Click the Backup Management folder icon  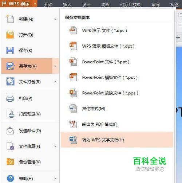pos(10,161)
